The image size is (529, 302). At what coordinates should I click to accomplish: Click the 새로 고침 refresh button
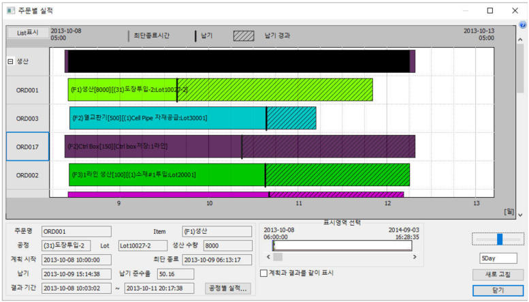[498, 274]
